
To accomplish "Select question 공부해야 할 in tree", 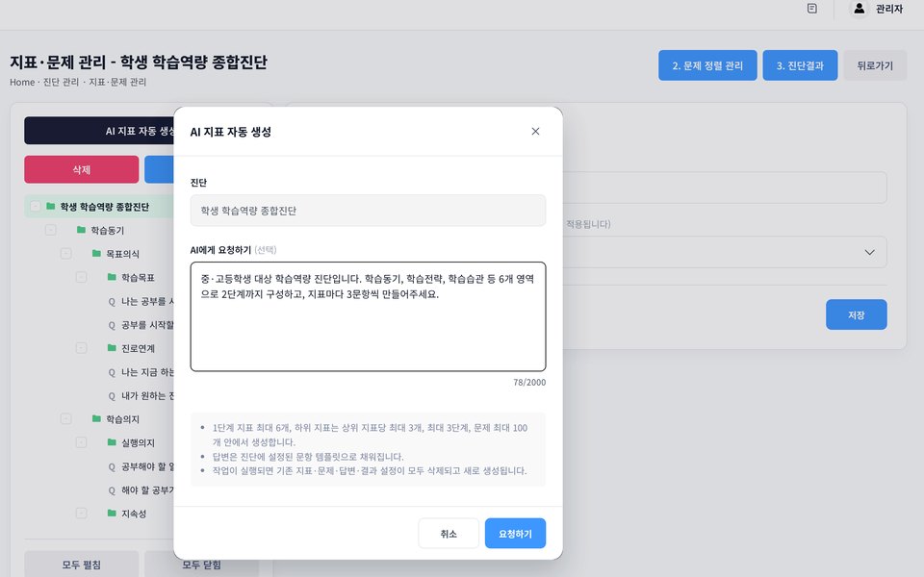I will 147,467.
